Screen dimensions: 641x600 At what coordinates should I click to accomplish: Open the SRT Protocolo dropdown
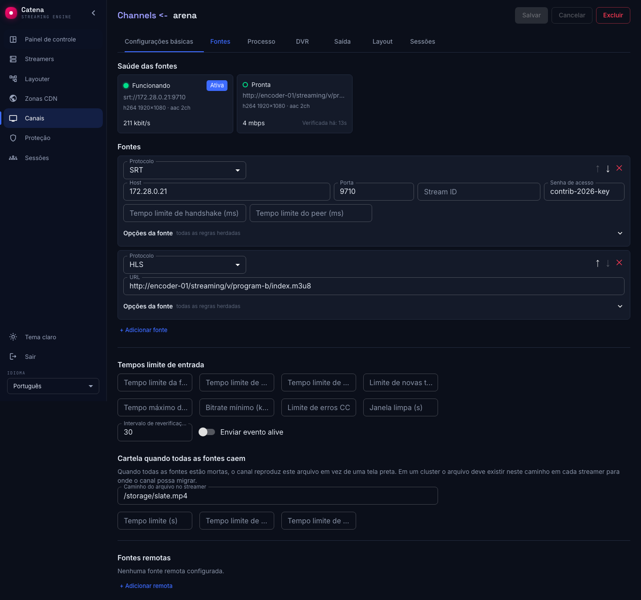click(x=185, y=170)
